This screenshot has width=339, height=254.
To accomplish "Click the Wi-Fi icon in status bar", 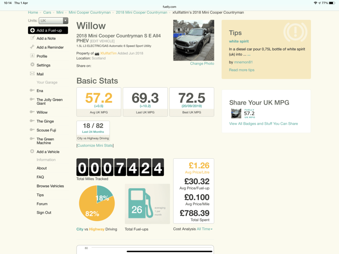I will click(316, 3).
